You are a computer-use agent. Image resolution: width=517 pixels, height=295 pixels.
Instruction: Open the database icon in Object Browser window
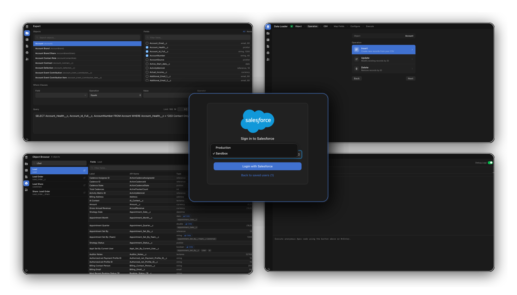click(x=26, y=157)
